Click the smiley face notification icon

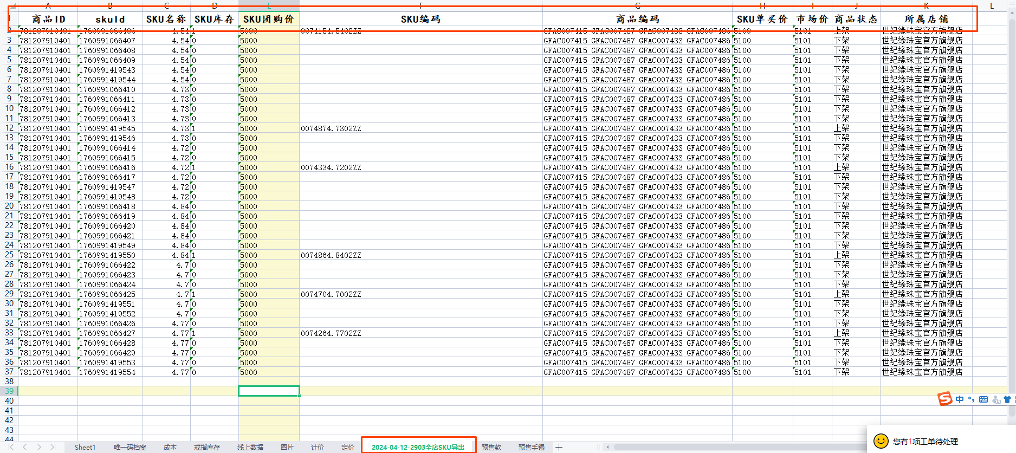[881, 441]
